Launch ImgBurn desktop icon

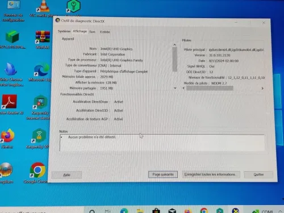point(6,173)
